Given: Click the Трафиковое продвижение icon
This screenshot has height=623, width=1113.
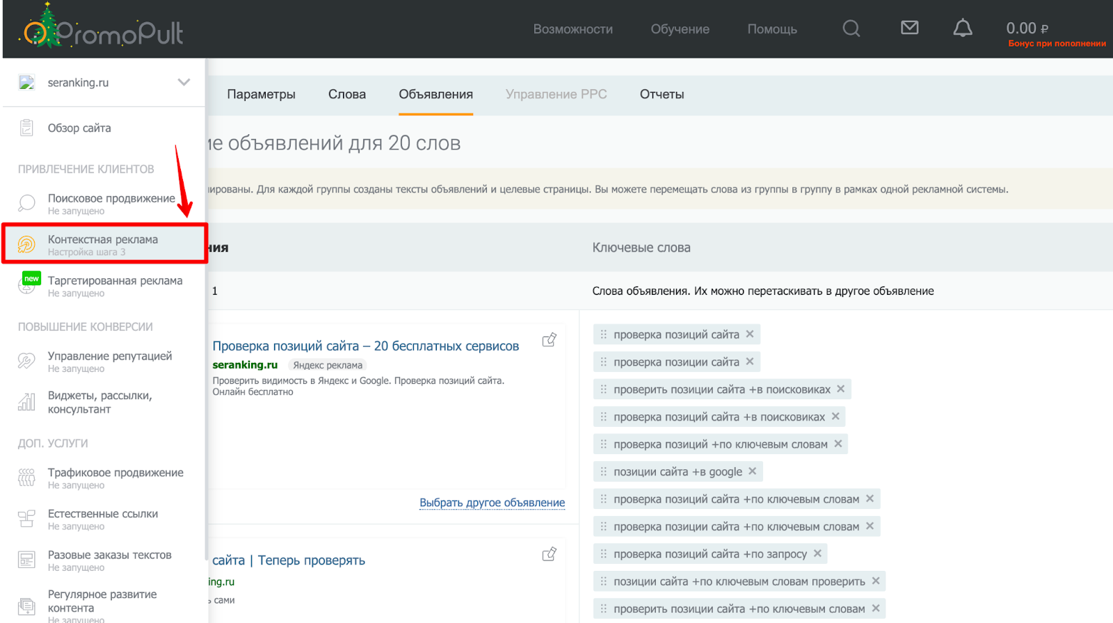Looking at the screenshot, I should coord(26,478).
